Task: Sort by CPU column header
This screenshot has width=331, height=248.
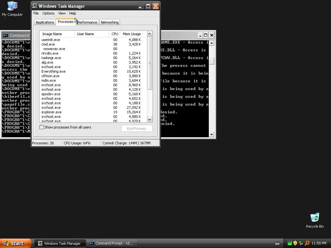Action: pyautogui.click(x=114, y=34)
